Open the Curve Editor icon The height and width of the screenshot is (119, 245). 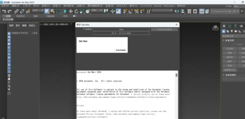(x=207, y=11)
